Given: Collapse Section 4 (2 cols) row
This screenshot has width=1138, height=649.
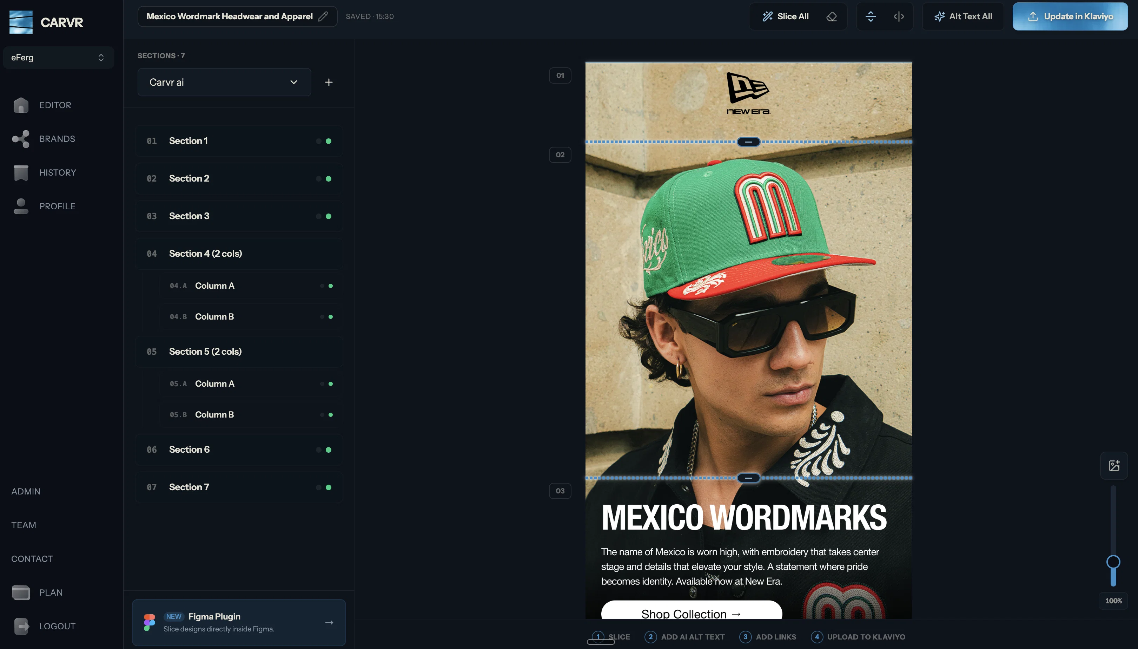Looking at the screenshot, I should point(239,254).
